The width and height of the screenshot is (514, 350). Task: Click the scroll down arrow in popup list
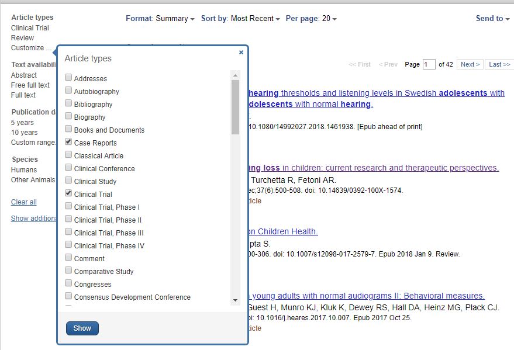coord(235,300)
